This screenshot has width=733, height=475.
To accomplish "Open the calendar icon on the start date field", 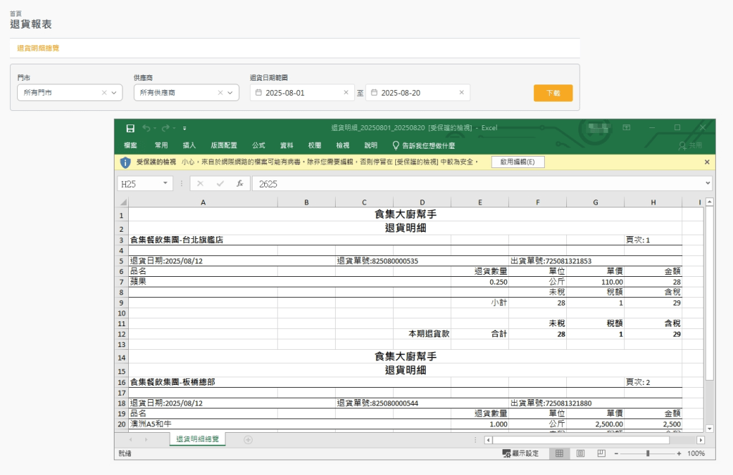I will (x=260, y=93).
